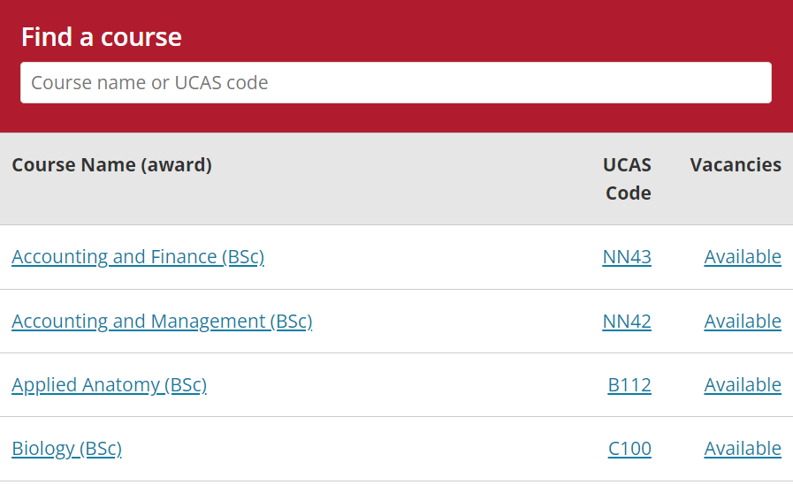Click blank space in the Applied Anatomy row
The width and height of the screenshot is (793, 485).
tap(398, 385)
